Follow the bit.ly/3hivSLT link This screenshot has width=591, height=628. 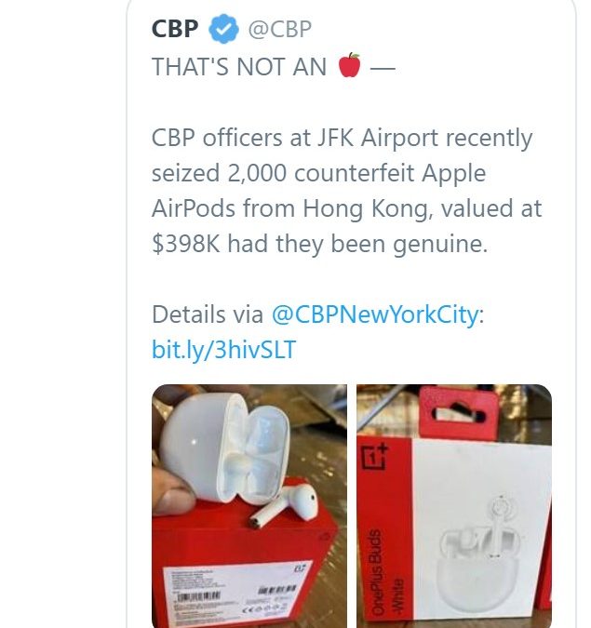[x=224, y=350]
